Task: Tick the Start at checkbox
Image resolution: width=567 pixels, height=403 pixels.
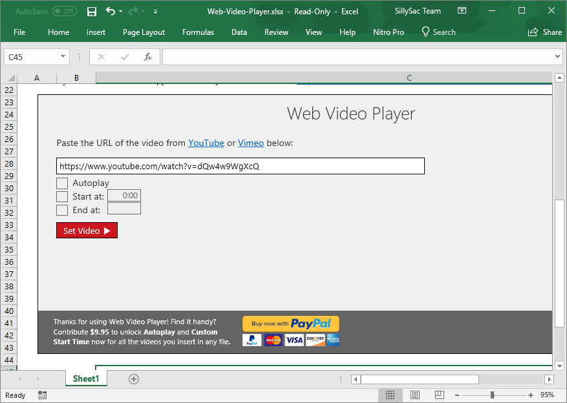Action: [62, 196]
